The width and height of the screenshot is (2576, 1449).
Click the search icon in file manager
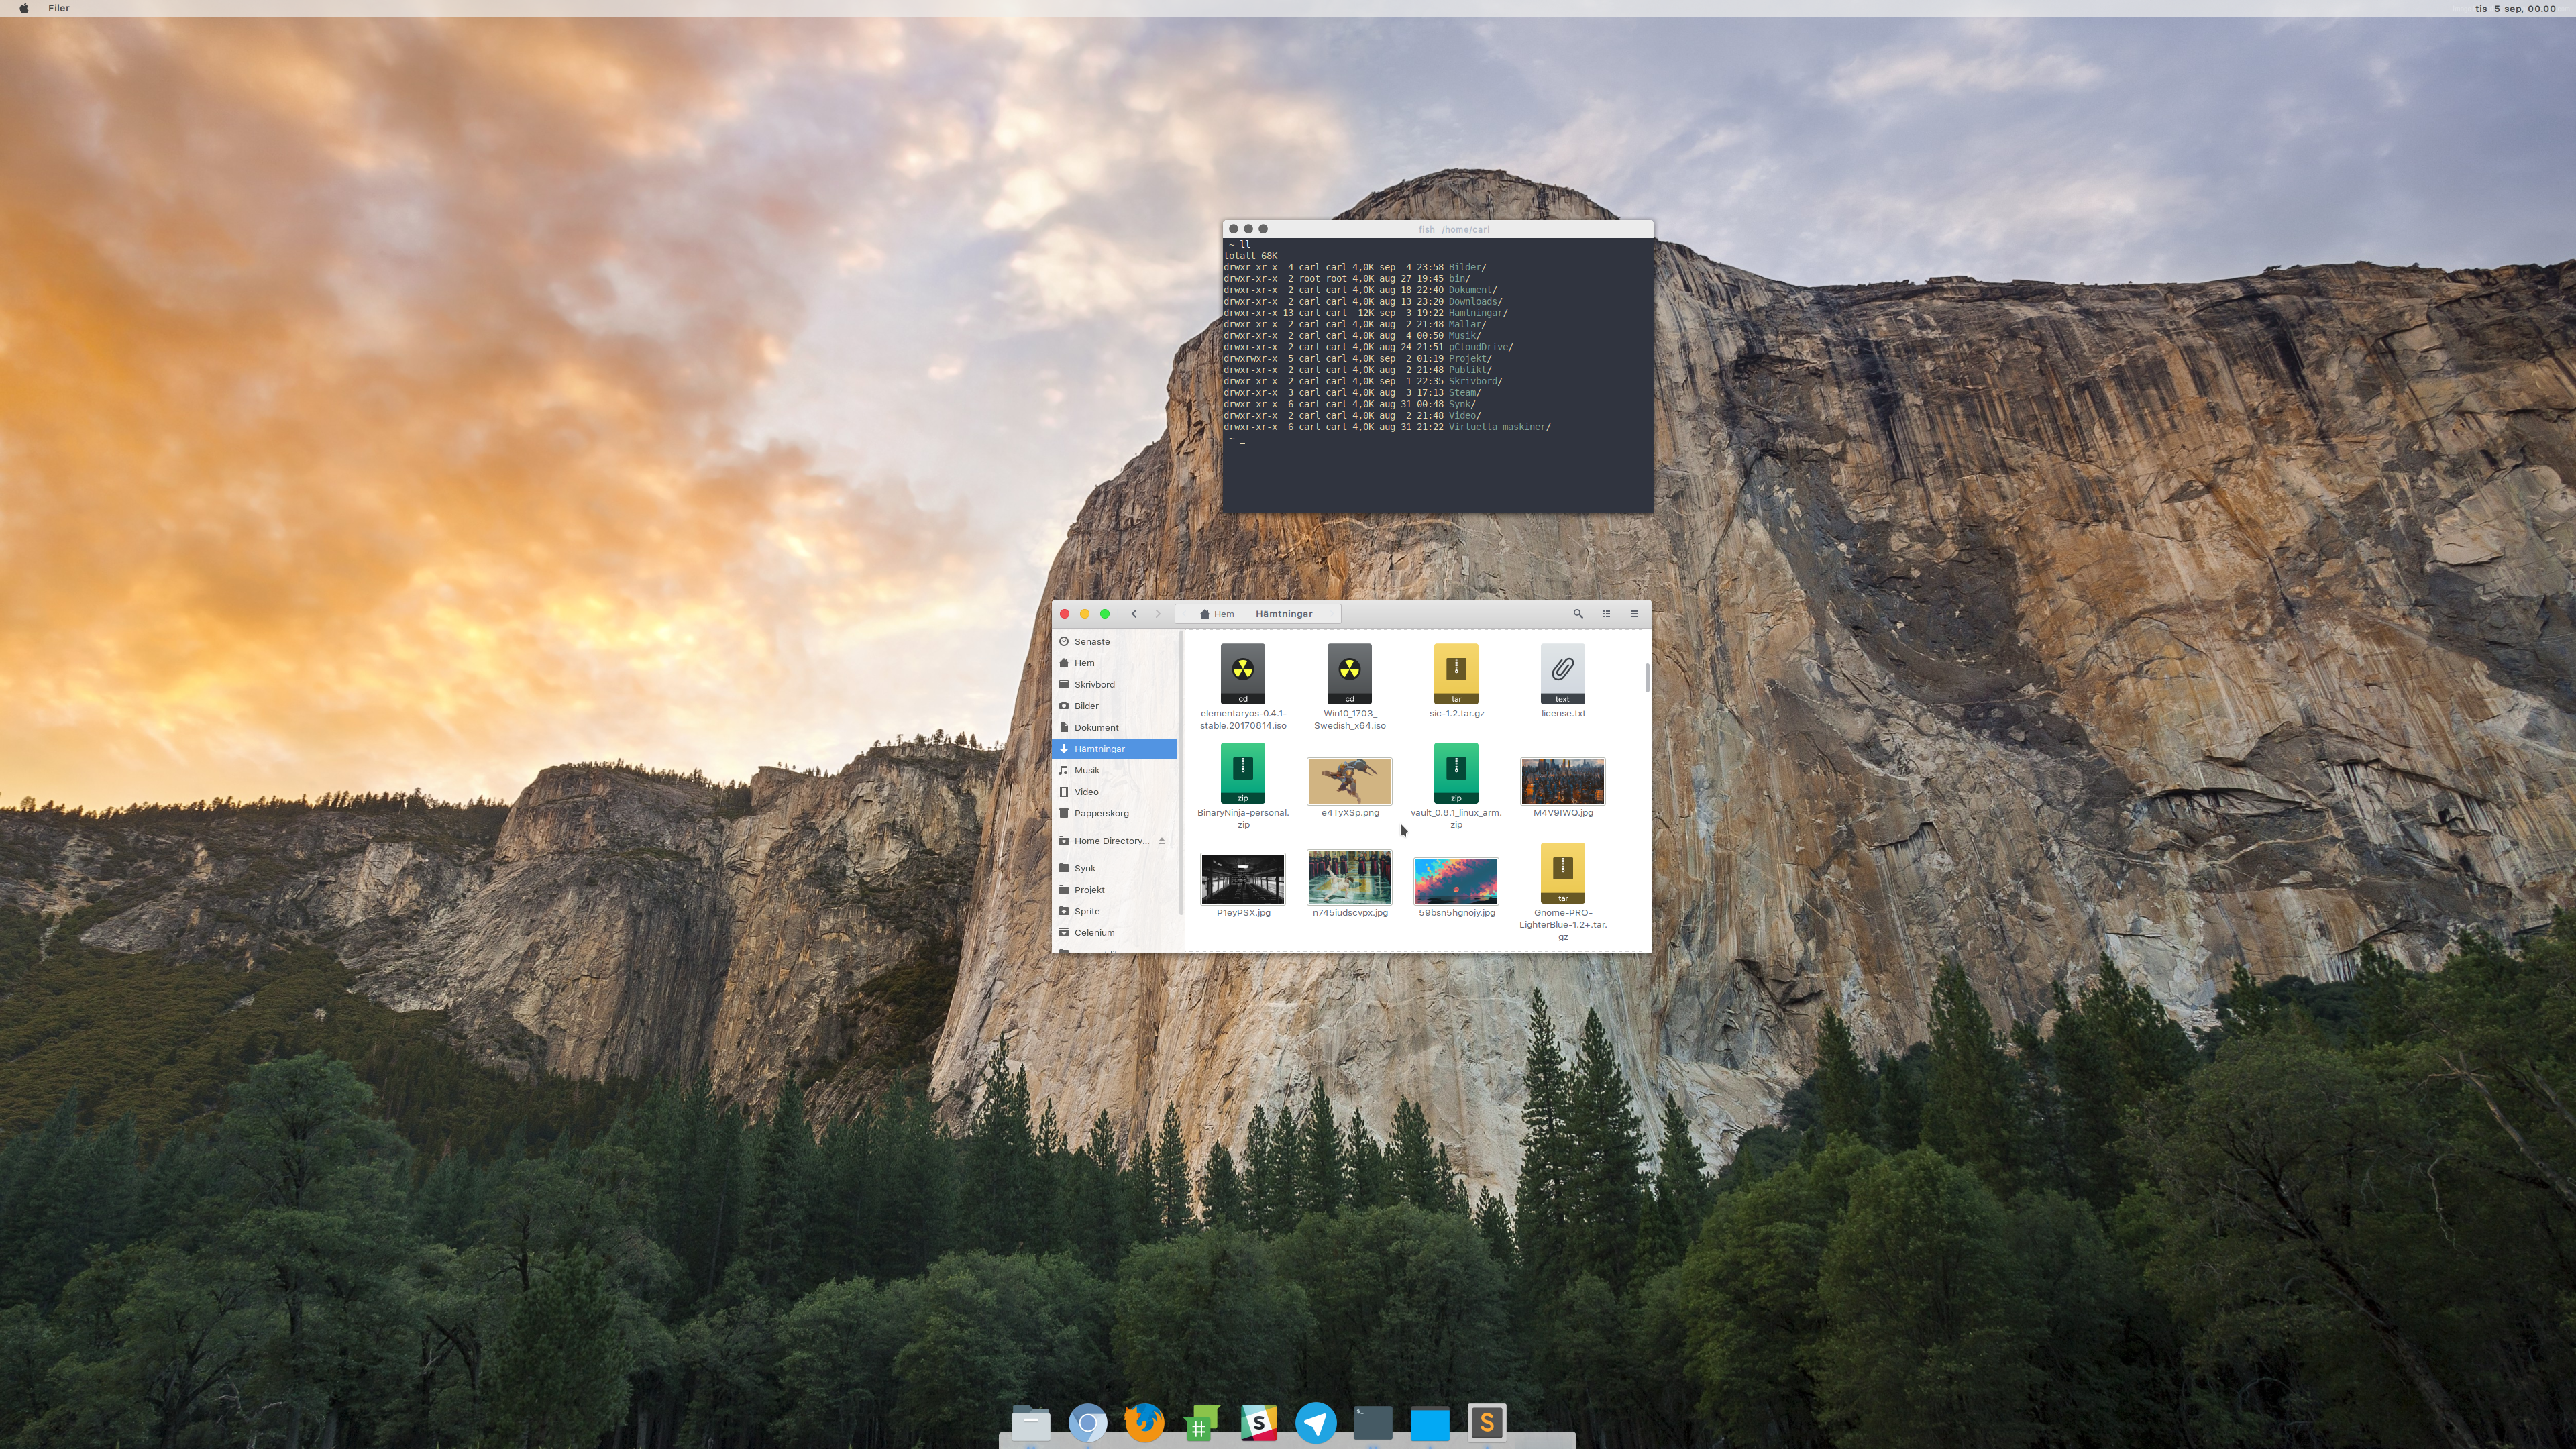pos(1578,614)
